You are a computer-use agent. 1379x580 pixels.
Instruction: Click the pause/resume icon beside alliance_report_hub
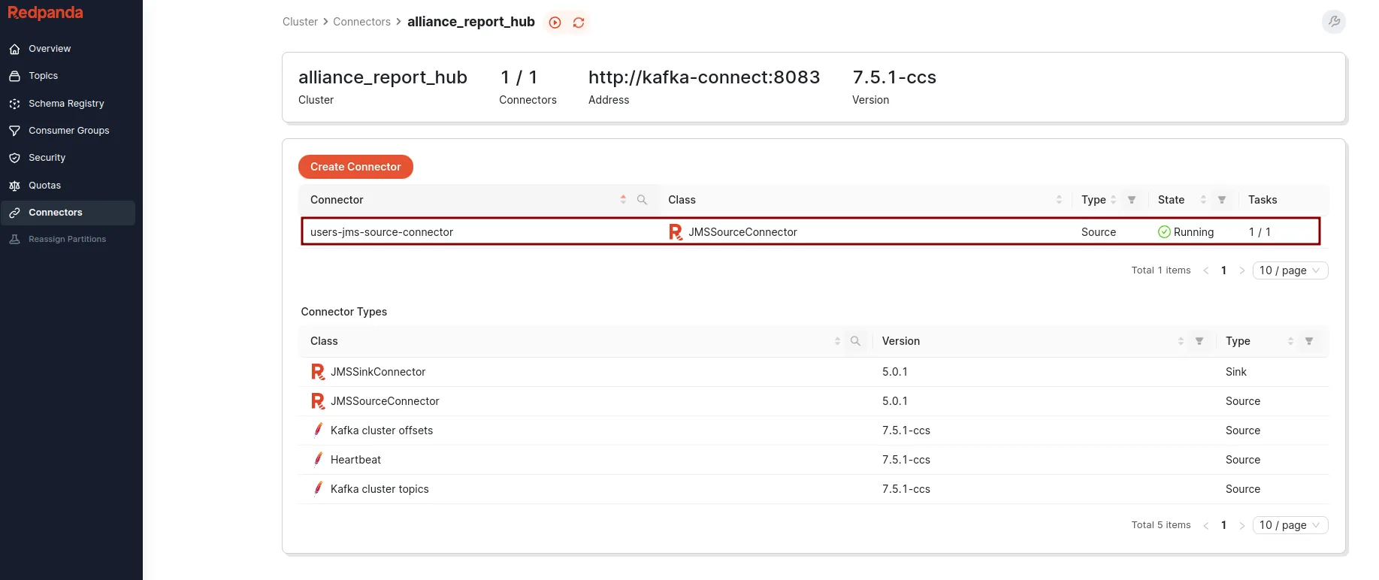[x=555, y=23]
